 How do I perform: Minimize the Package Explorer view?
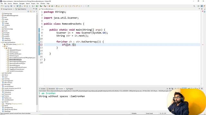pos(34,9)
